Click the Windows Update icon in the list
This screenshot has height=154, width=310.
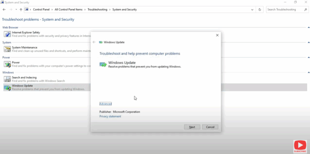pyautogui.click(x=7, y=87)
